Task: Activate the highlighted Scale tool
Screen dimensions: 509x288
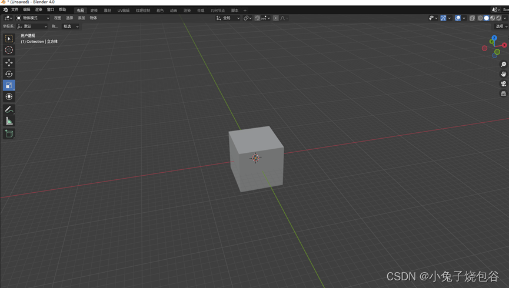Action: tap(9, 85)
